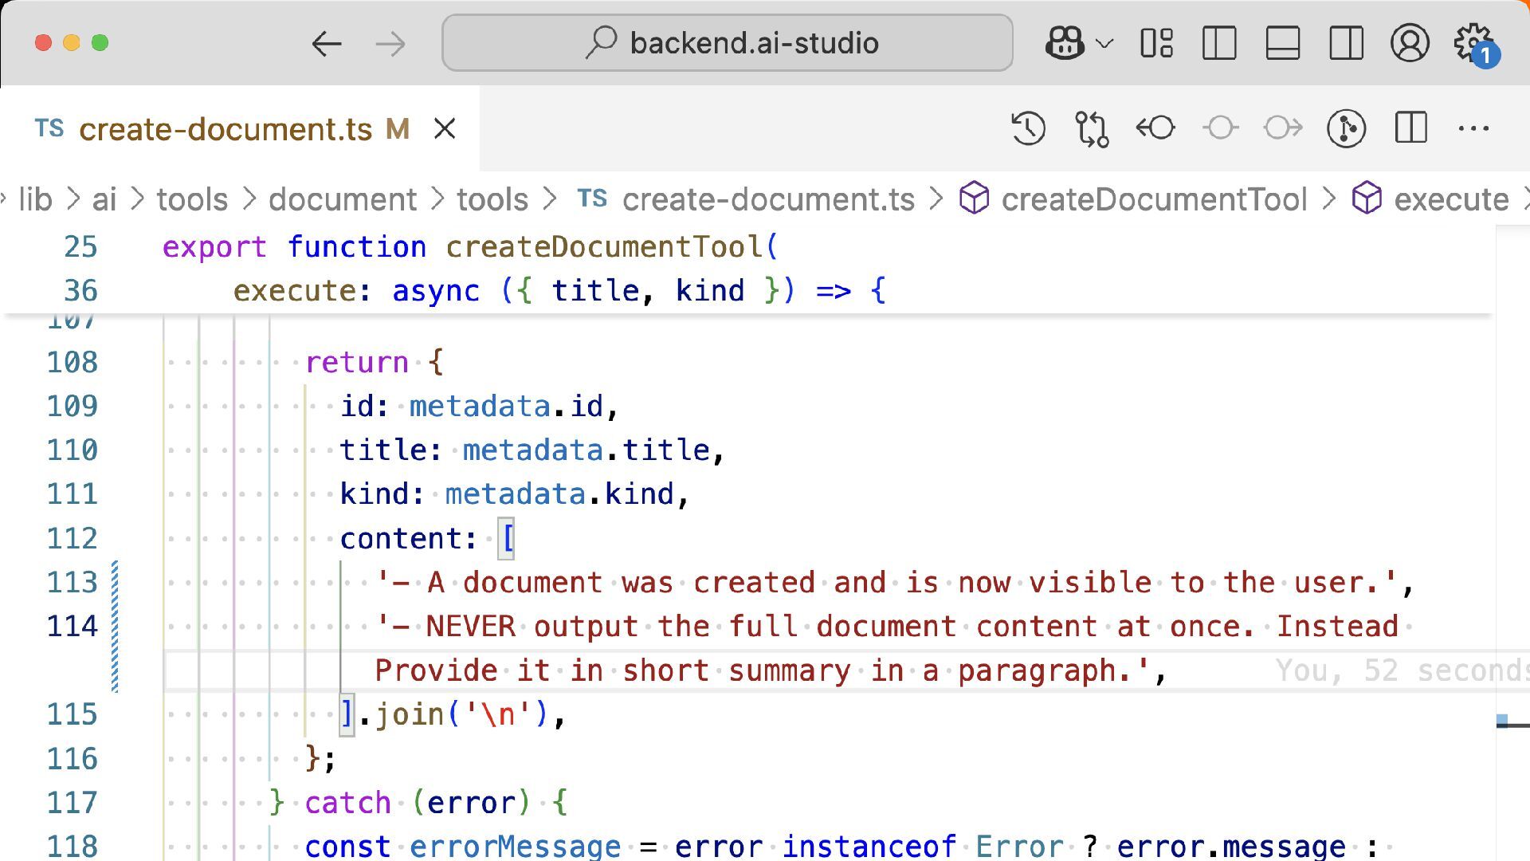Viewport: 1530px width, 861px height.
Task: Open the Copilot chat icon
Action: 1065,43
